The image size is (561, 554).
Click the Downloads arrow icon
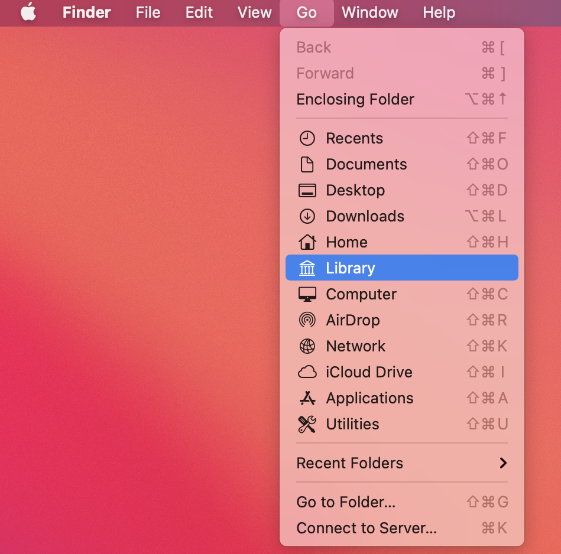pos(307,216)
